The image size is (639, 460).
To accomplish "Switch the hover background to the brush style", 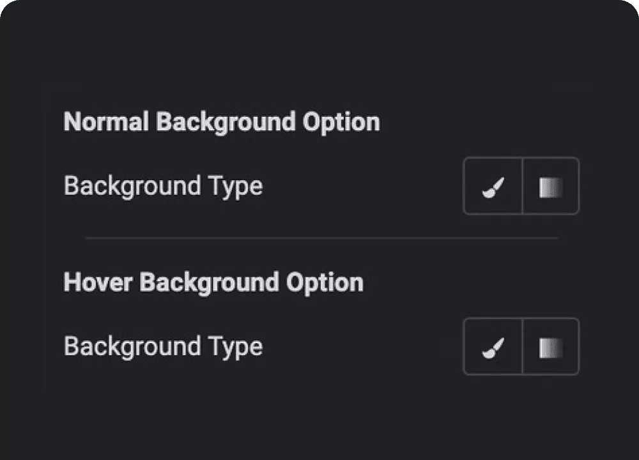I will 493,346.
